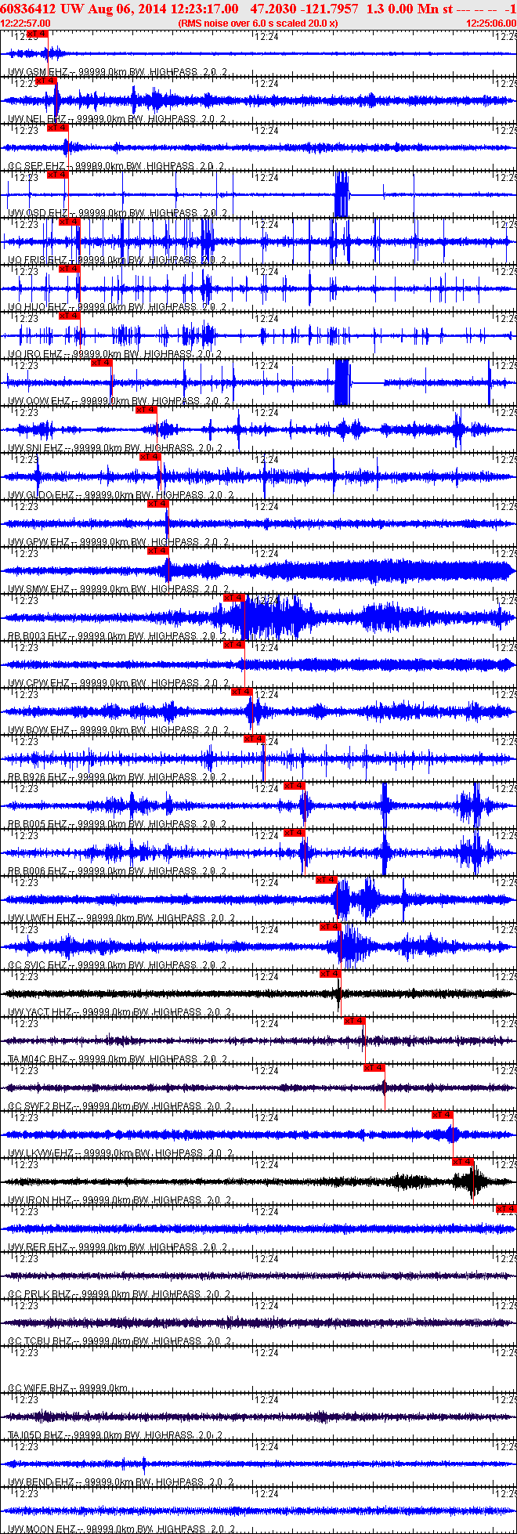Click the 'UW UWFH EHZ' station label

point(41,918)
